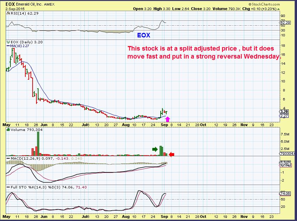297x221 pixels.
Task: Click the EOX (Daily) 3.20 legend
Action: click(27, 42)
